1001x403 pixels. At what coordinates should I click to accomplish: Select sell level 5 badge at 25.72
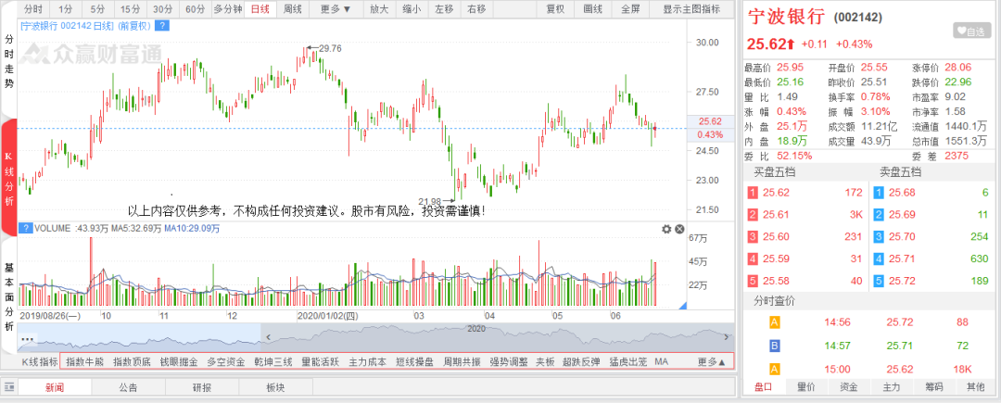[x=879, y=281]
